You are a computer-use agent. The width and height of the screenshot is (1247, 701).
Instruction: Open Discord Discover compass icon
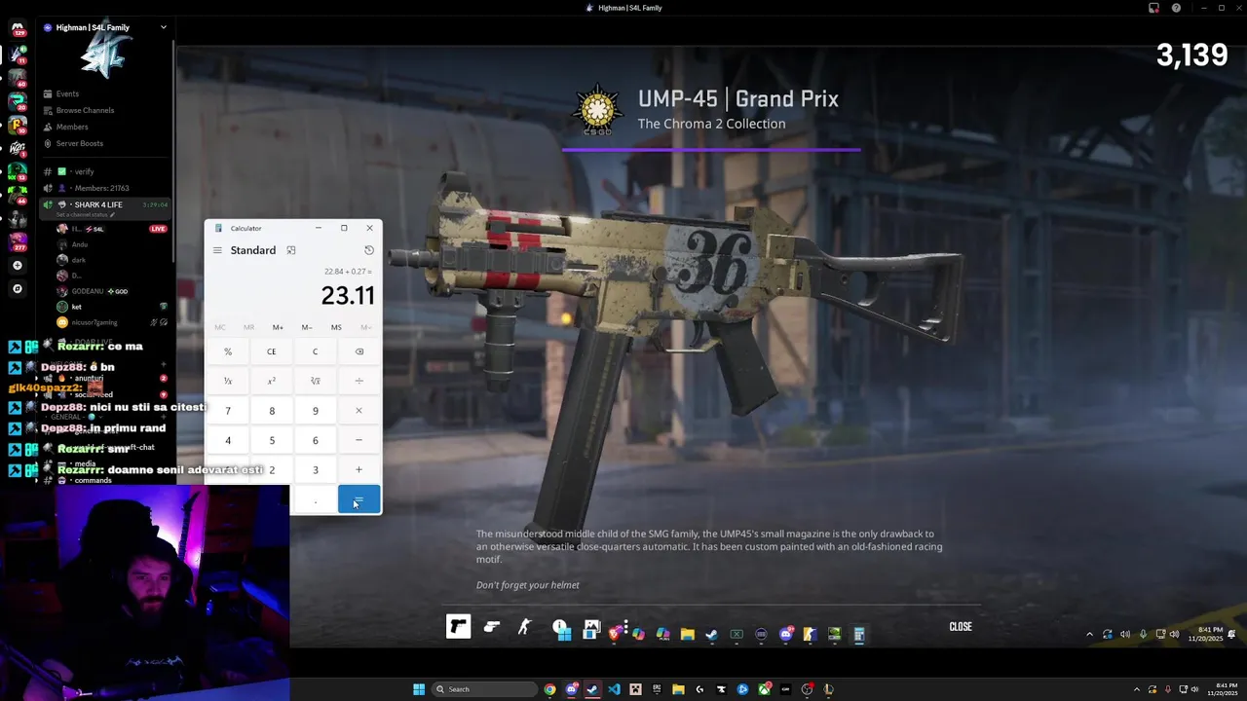(x=17, y=288)
